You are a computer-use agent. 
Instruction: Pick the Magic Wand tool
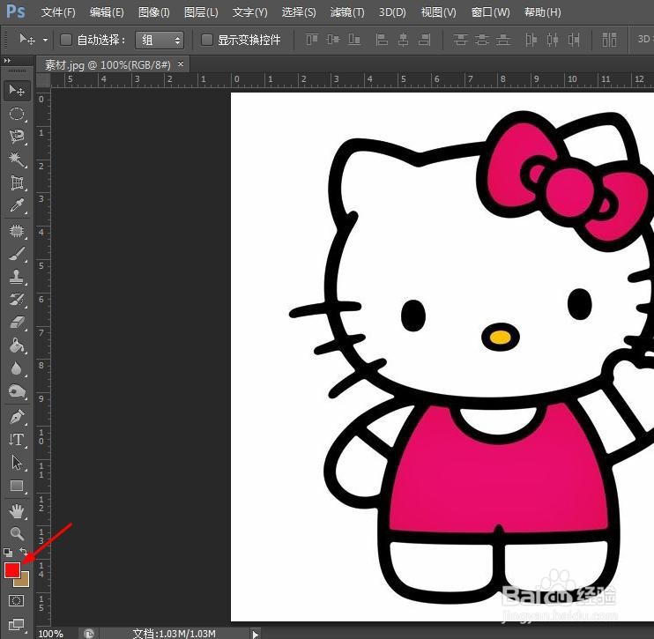coord(17,160)
